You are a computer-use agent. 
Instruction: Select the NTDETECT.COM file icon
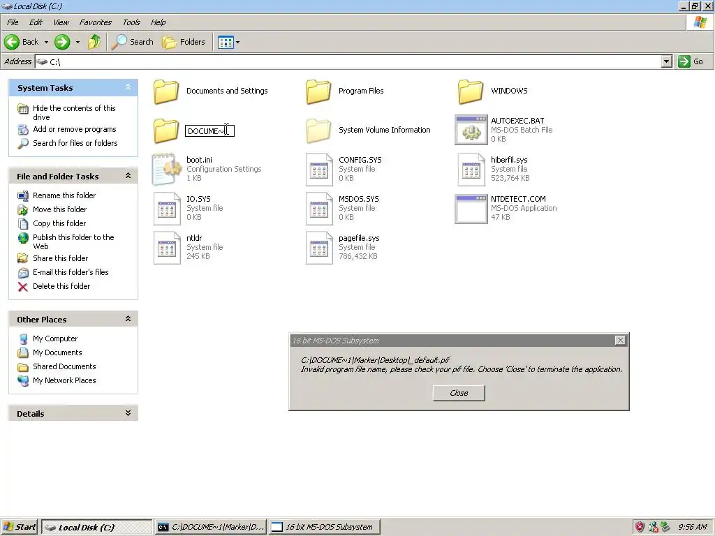471,209
